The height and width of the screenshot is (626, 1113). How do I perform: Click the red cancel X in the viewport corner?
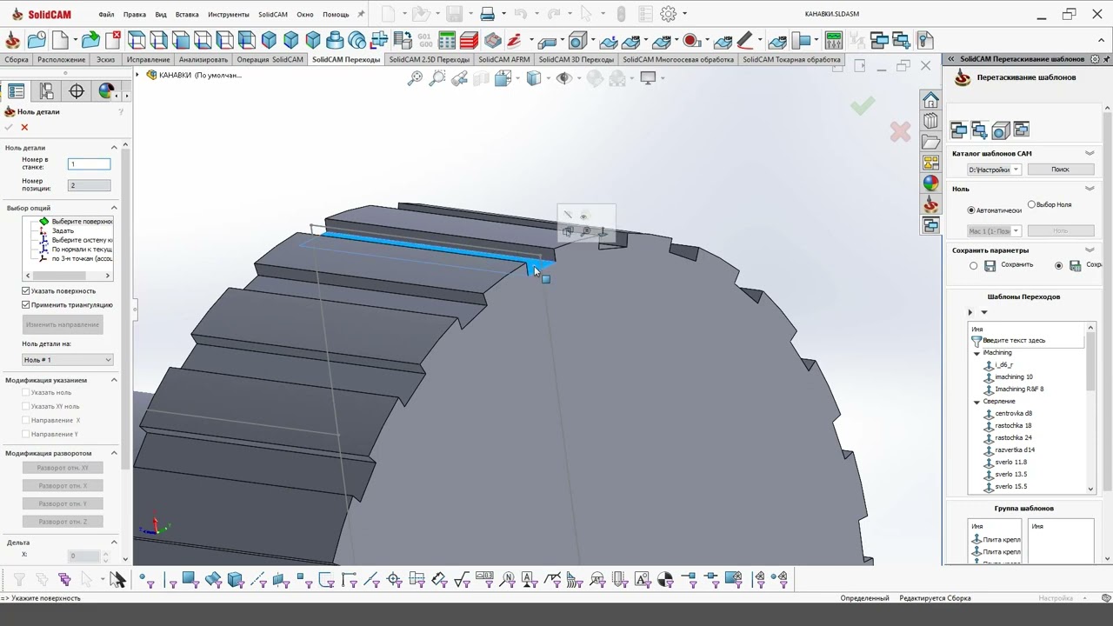(900, 132)
